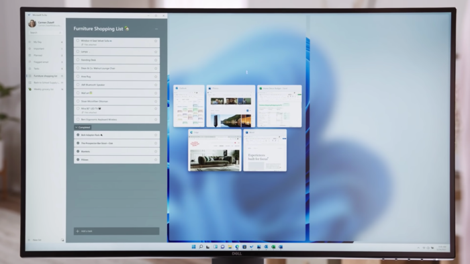This screenshot has height=264, width=470.
Task: Open Word from the taskbar
Action: coord(281,247)
